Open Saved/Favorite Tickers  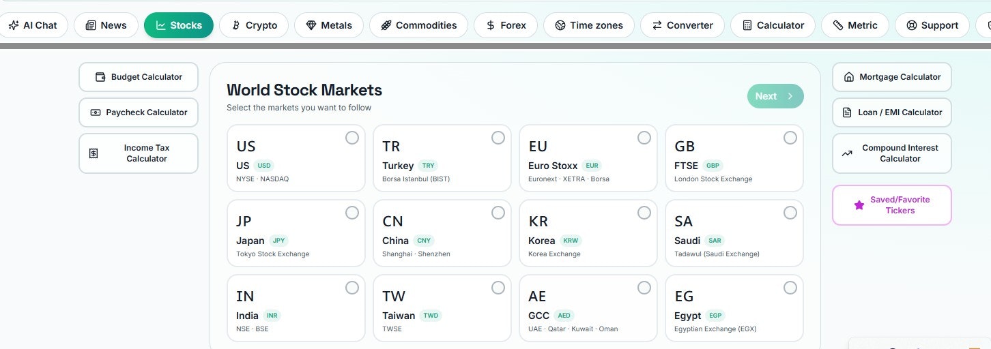click(892, 205)
